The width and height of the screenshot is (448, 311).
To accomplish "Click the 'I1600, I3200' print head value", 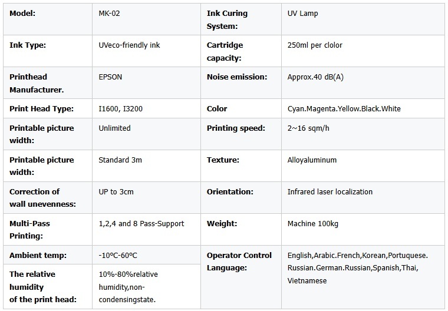I will tap(120, 108).
